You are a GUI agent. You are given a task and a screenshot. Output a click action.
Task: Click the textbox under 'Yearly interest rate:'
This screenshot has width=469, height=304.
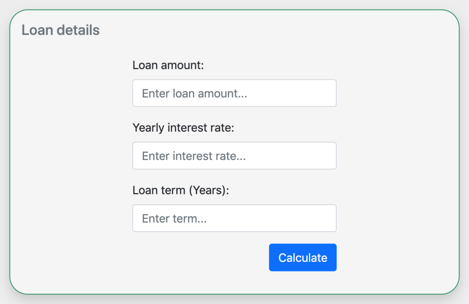[234, 155]
